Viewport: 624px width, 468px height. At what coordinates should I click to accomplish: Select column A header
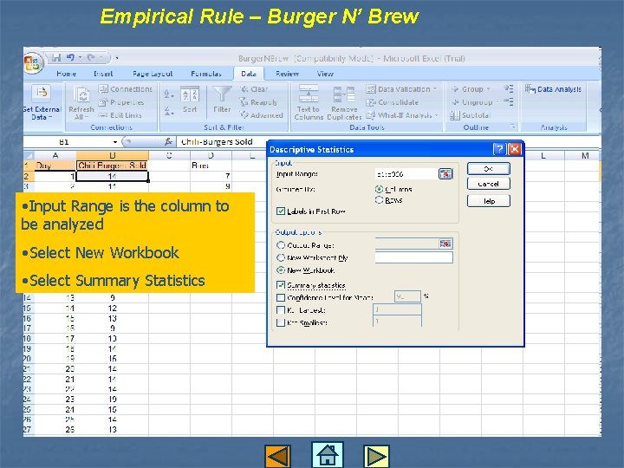click(55, 155)
